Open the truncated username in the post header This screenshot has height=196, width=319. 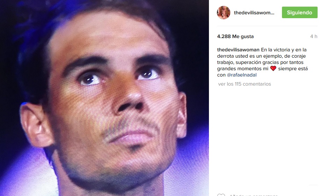point(254,13)
